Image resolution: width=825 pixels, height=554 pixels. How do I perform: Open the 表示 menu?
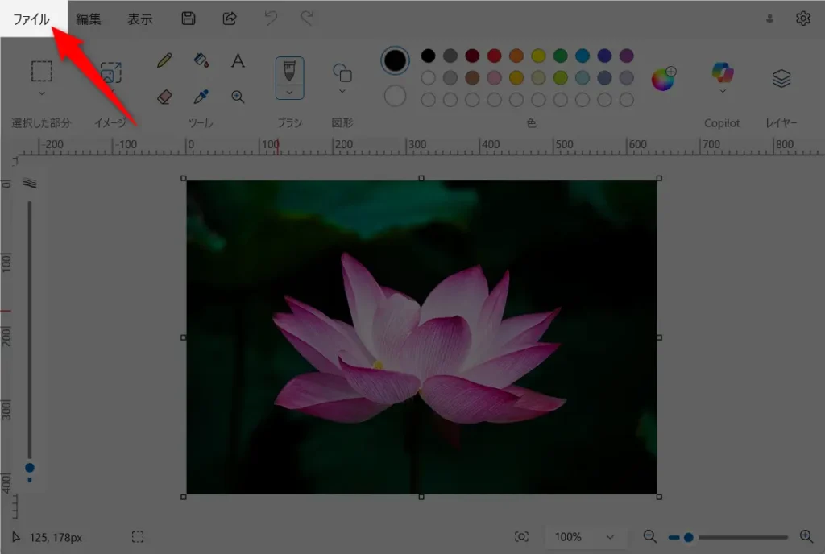[x=139, y=19]
